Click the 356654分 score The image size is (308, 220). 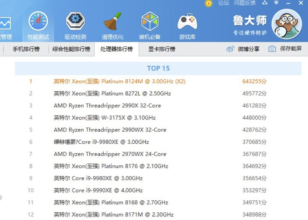pyautogui.click(x=254, y=178)
